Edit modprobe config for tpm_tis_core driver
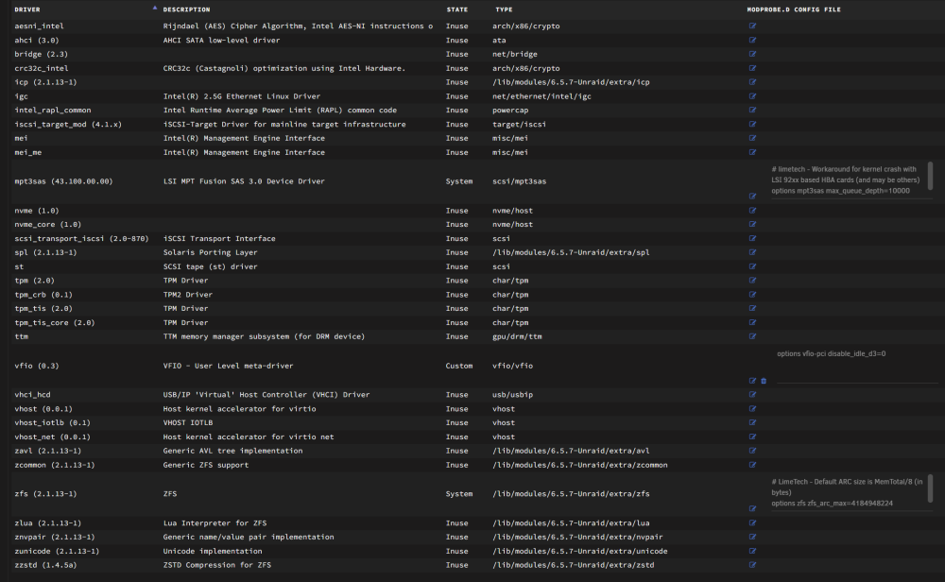The height and width of the screenshot is (582, 945). [752, 322]
